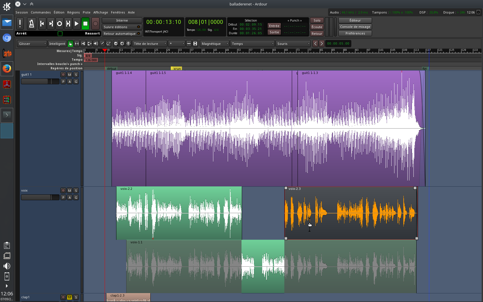483x302 pixels.
Task: Toggle Retour automatique option
Action: [x=122, y=34]
